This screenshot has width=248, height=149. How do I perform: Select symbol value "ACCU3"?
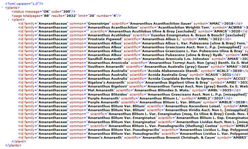[240, 79]
